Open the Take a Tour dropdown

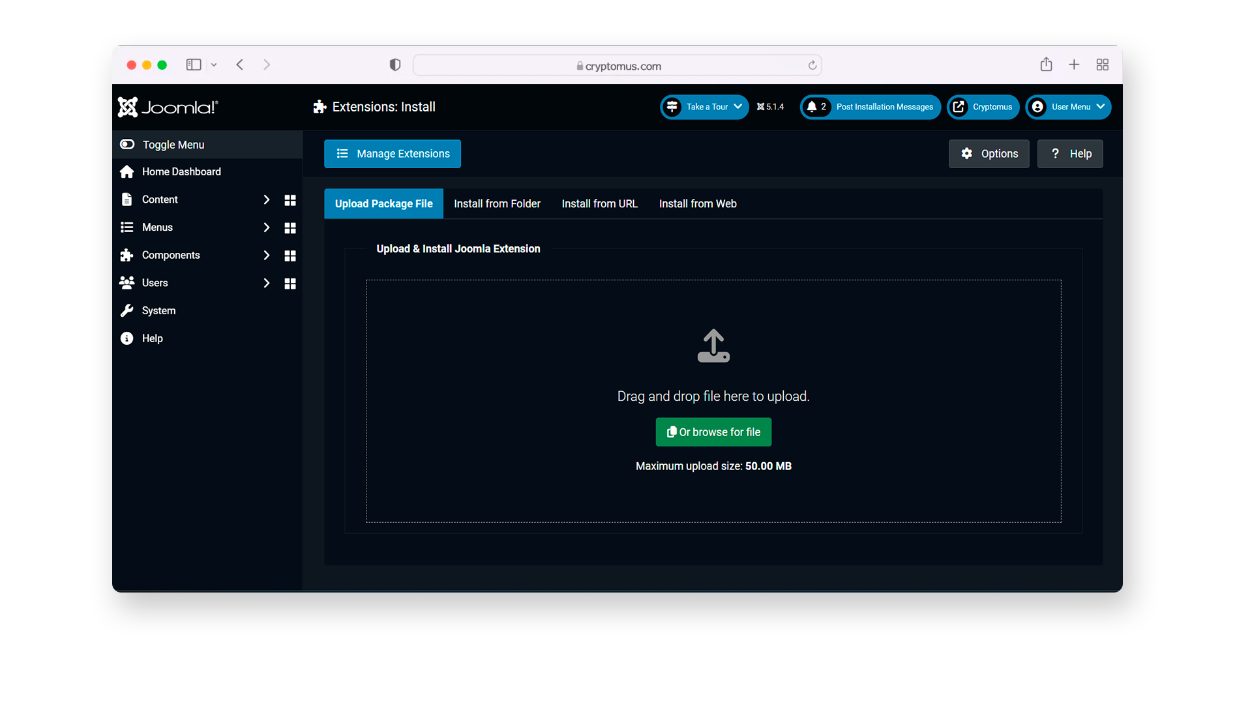coord(737,107)
